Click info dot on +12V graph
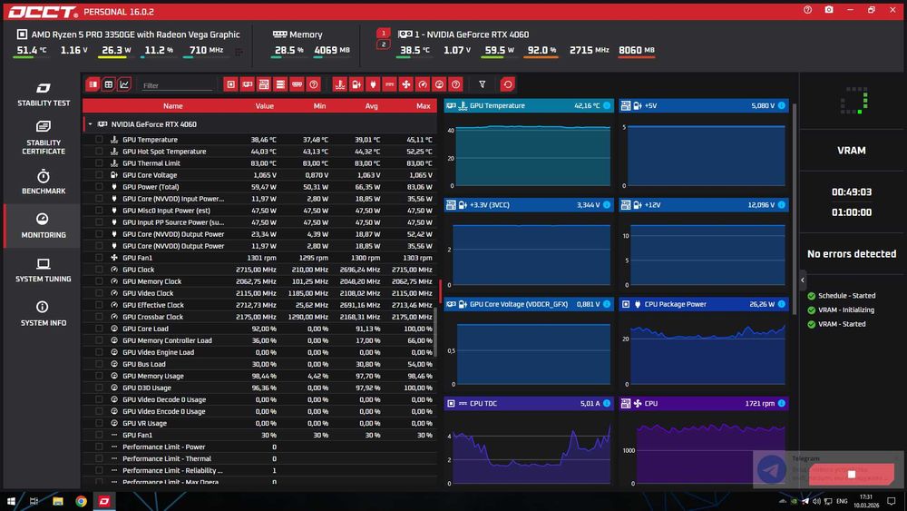 [x=782, y=205]
